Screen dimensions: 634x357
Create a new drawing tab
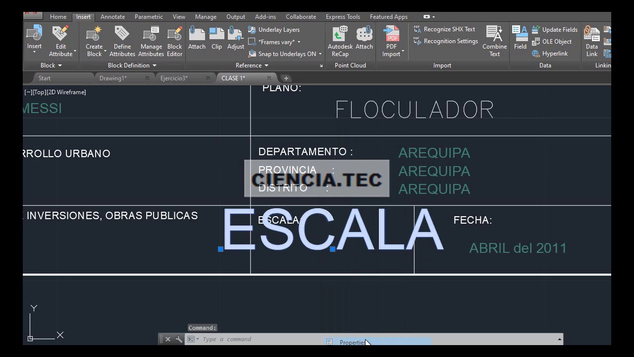[286, 78]
